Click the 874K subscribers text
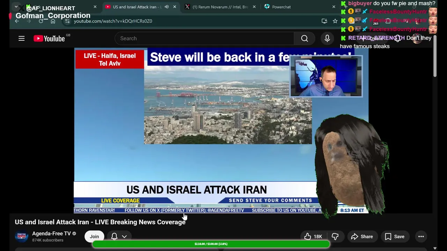This screenshot has height=251, width=447. pos(48,240)
